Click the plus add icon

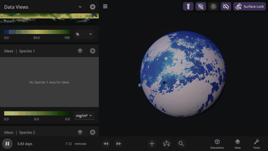click(x=152, y=143)
